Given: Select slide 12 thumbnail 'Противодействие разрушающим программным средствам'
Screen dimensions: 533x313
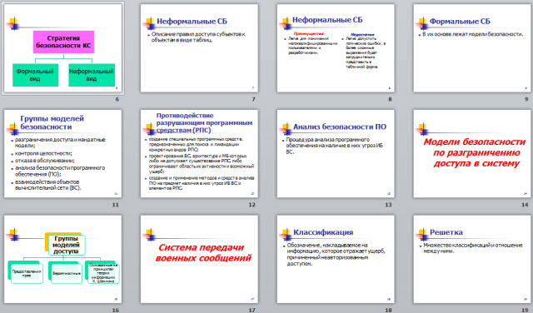Looking at the screenshot, I should [199, 154].
